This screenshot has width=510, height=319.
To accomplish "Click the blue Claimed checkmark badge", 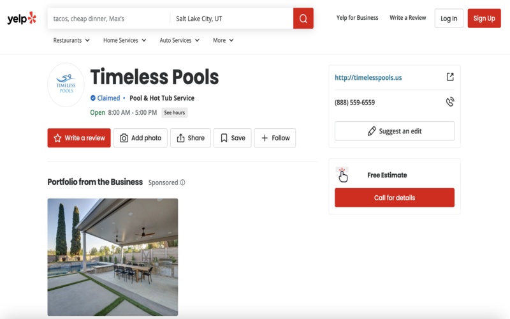I will pyautogui.click(x=92, y=98).
